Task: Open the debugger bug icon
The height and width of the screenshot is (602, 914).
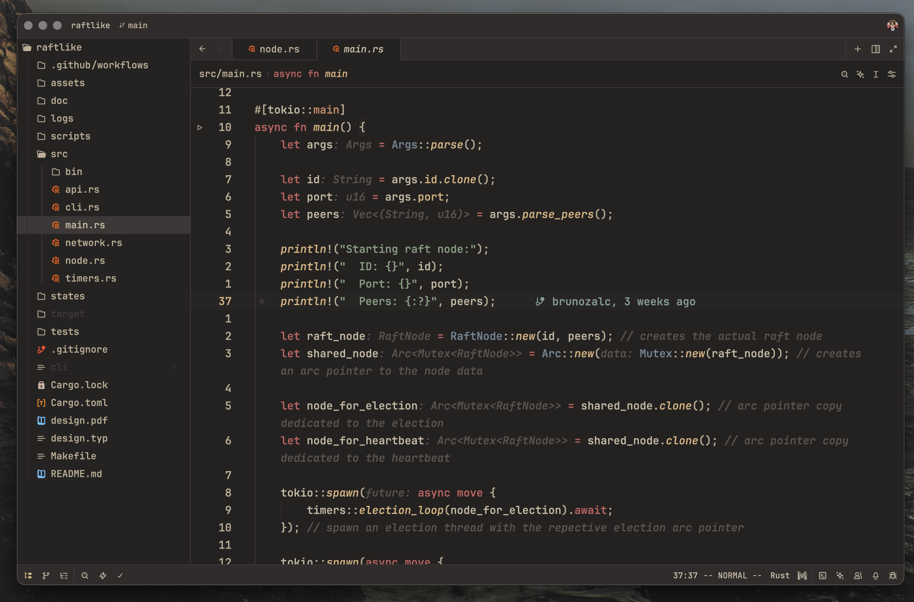Action: click(893, 575)
